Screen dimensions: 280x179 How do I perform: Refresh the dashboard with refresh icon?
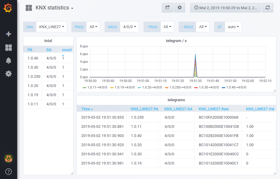268,8
